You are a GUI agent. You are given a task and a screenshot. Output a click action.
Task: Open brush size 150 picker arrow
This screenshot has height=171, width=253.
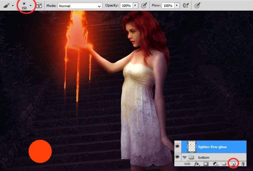tap(30, 5)
